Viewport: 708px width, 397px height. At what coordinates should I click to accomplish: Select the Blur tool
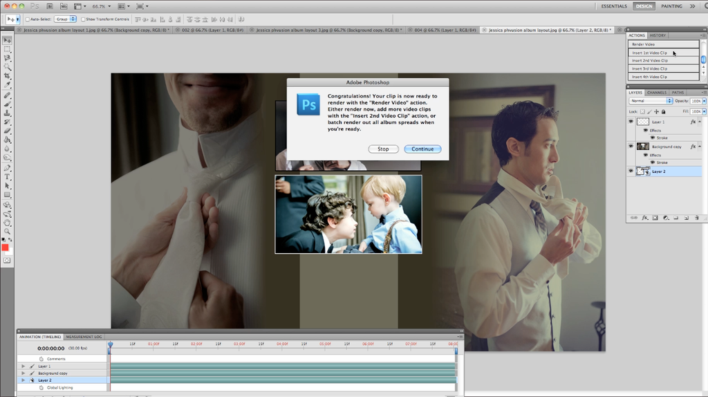(7, 149)
